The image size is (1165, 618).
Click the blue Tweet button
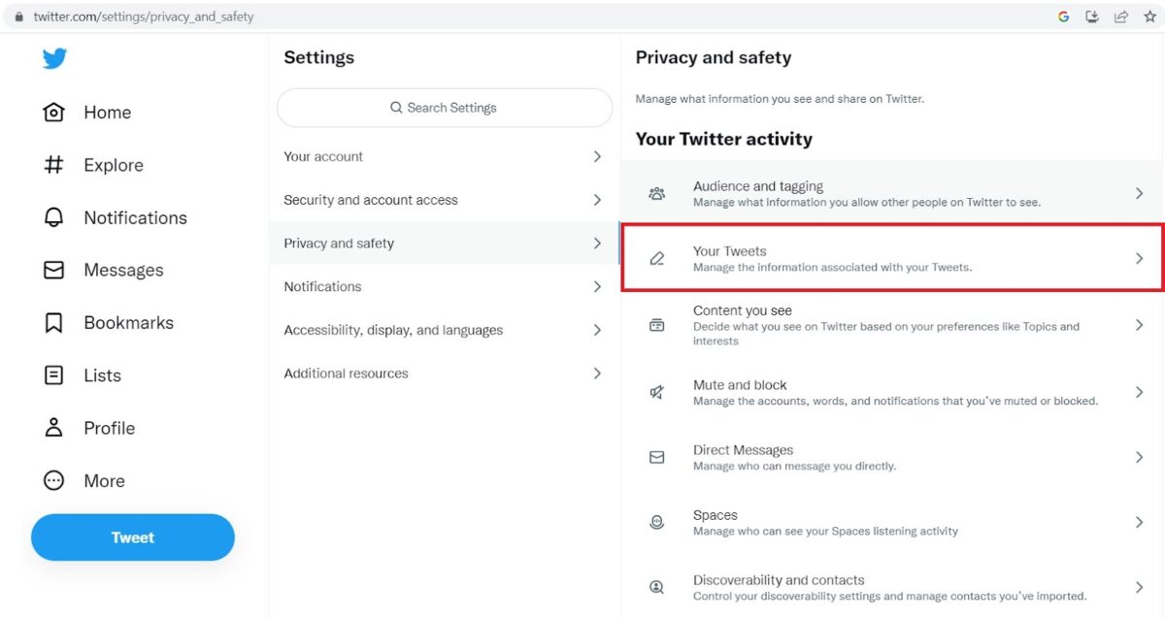133,537
